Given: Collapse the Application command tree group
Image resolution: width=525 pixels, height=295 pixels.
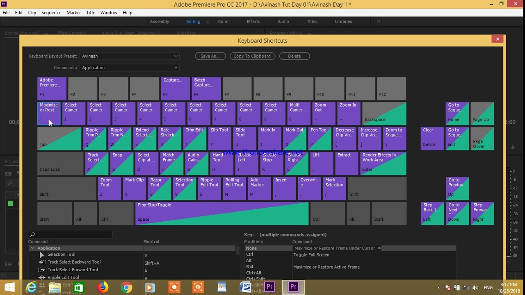Looking at the screenshot, I should coord(32,248).
